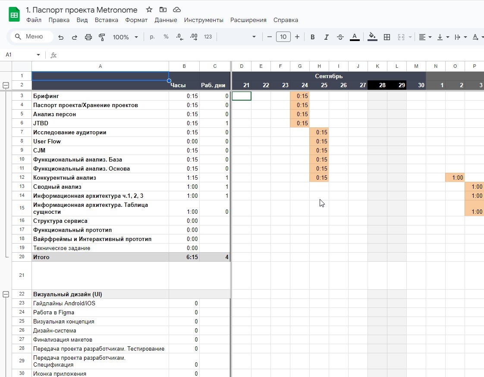
Task: Decrease font size with minus button
Action: click(x=270, y=37)
